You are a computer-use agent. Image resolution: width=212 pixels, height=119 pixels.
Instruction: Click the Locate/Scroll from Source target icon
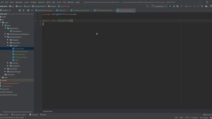[x=20, y=10]
